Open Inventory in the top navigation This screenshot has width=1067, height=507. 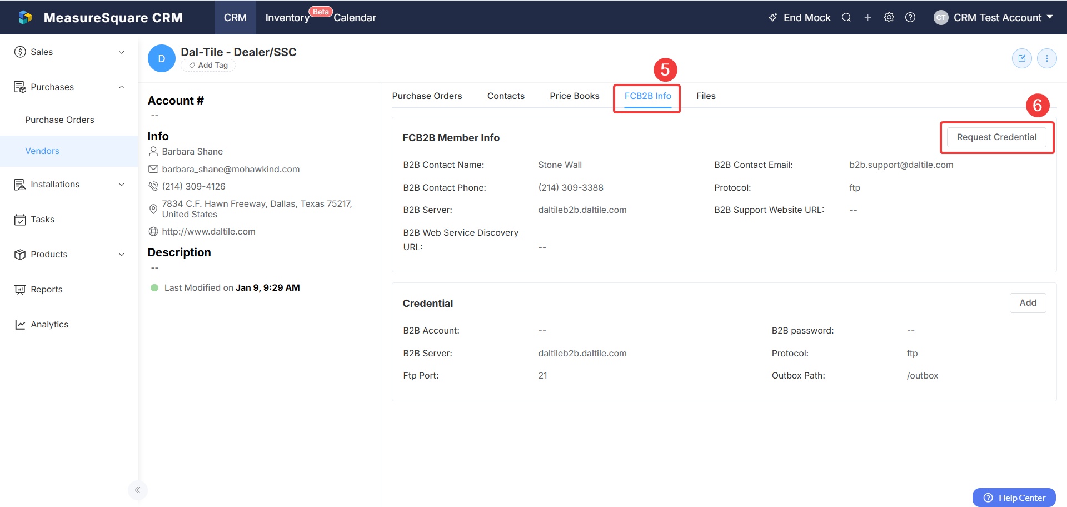[287, 18]
